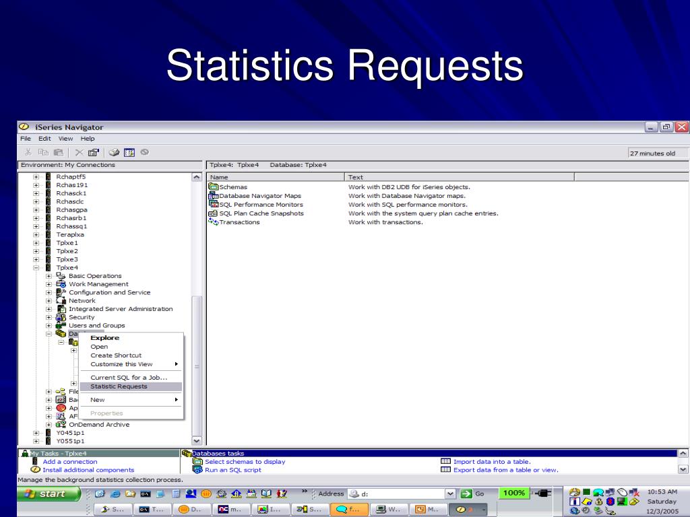Choose Statistic Requests from context menu
The height and width of the screenshot is (517, 690).
[130, 386]
